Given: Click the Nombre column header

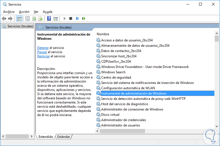Looking at the screenshot, I should (103, 34).
